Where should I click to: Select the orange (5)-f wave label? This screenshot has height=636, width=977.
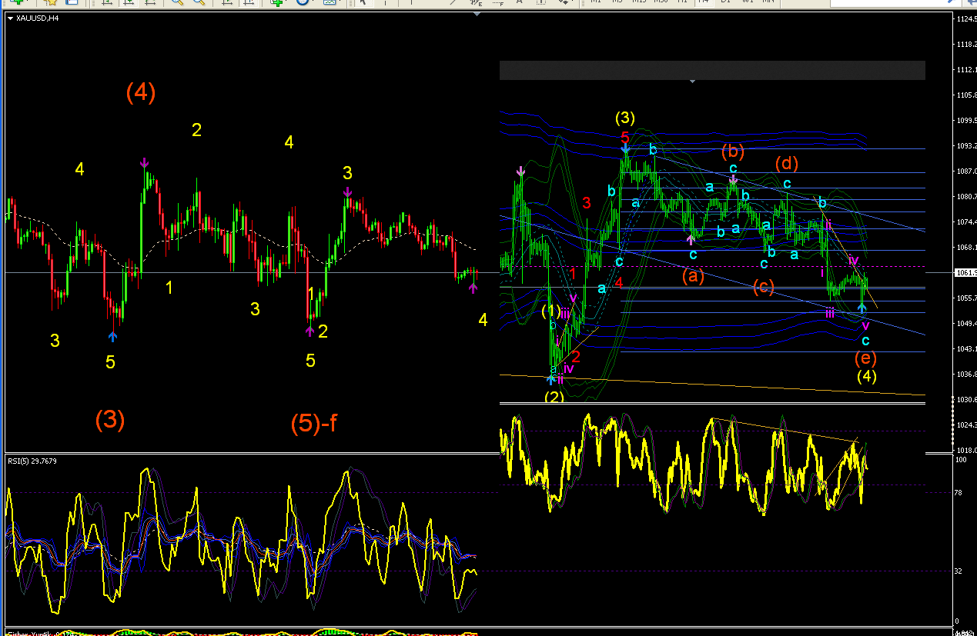coord(313,424)
